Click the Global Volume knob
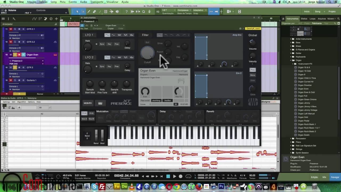 point(252,43)
